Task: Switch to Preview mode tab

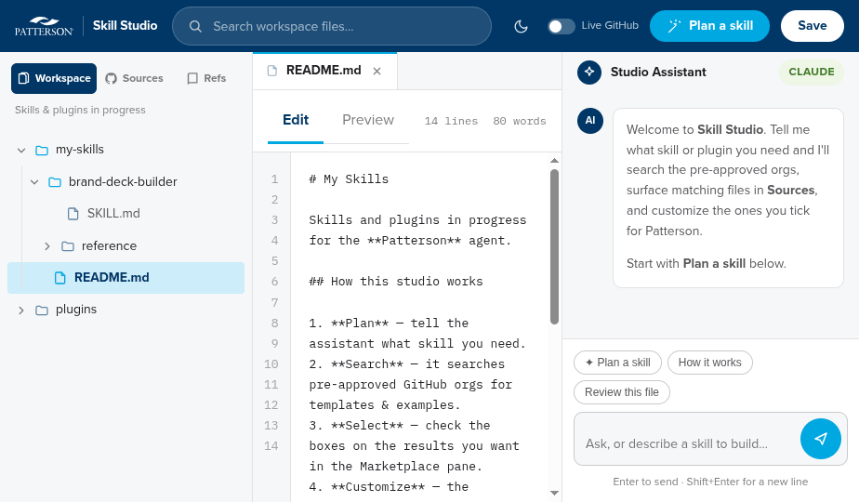Action: [367, 120]
